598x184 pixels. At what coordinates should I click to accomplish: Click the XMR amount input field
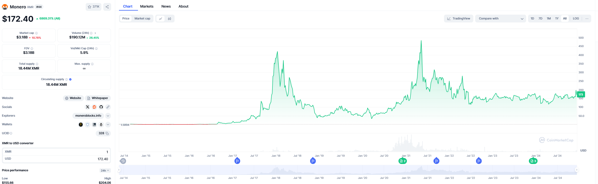click(x=56, y=152)
